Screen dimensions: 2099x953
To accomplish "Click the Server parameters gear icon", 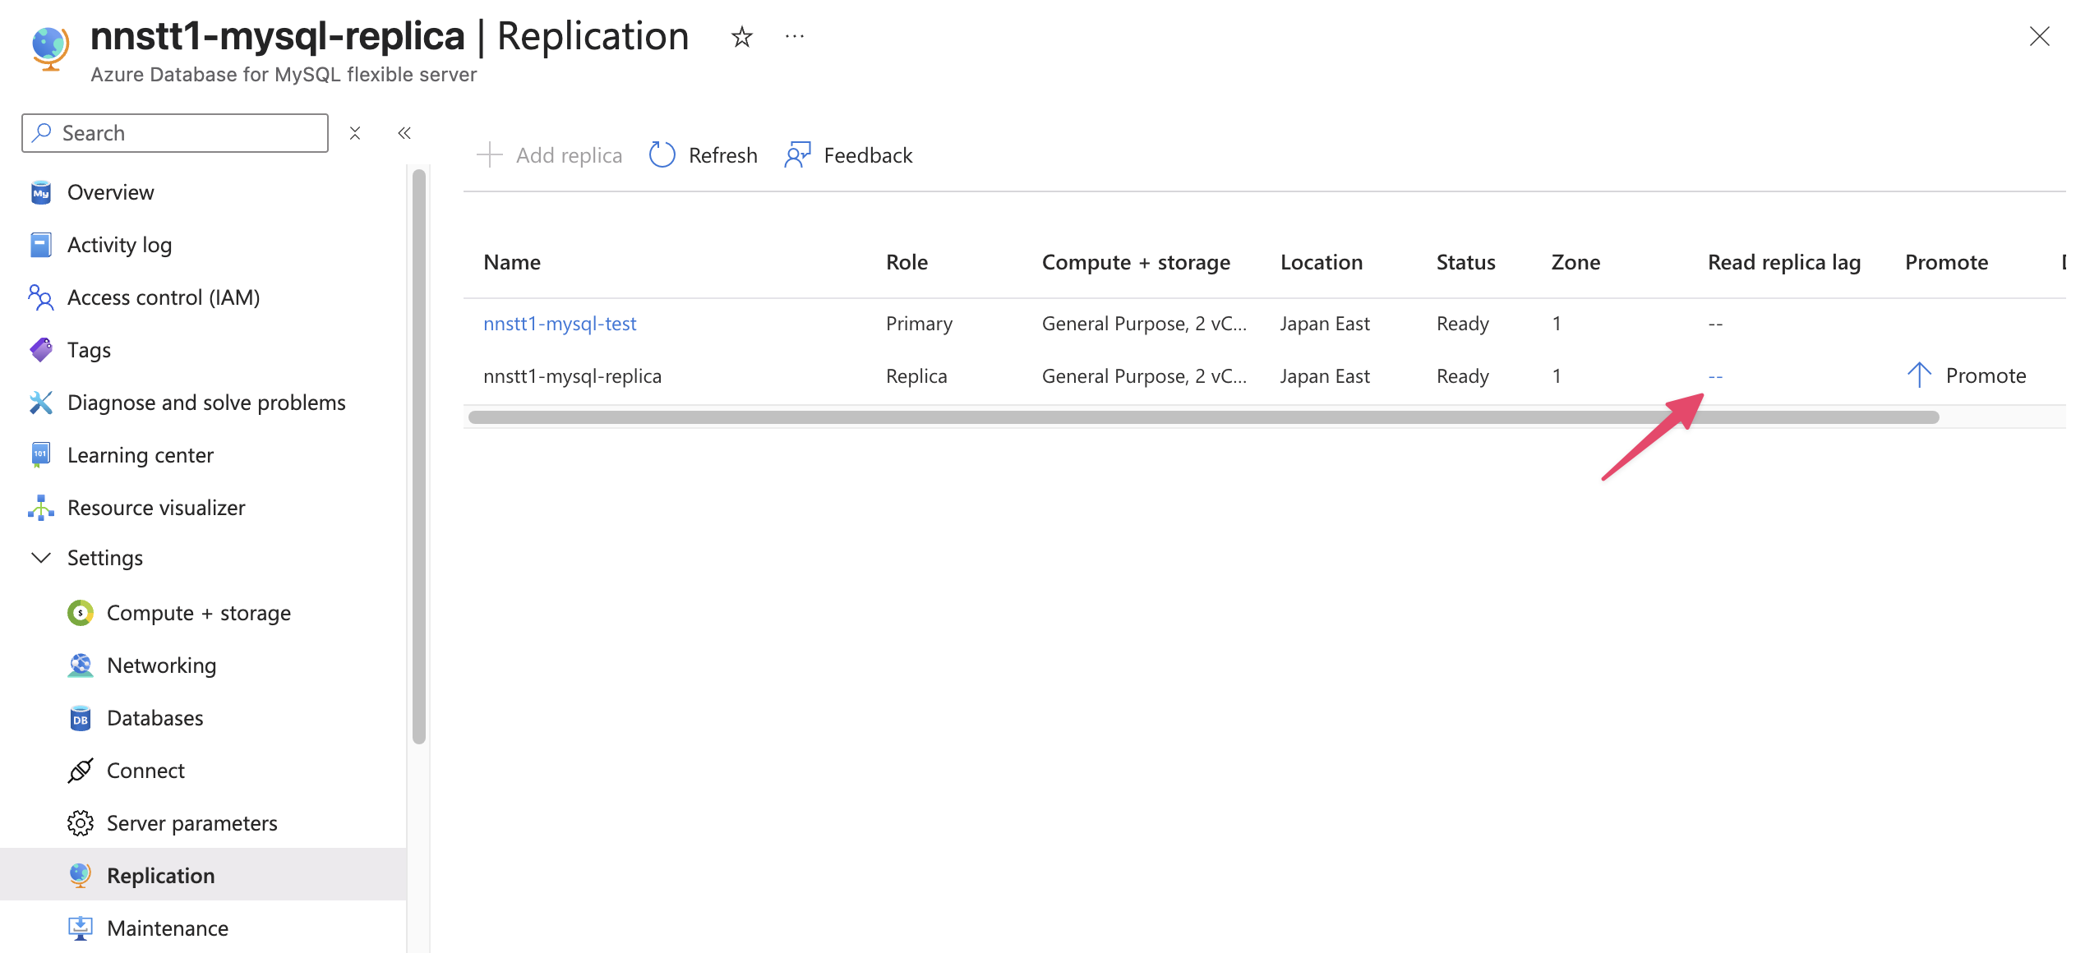I will click(x=80, y=823).
